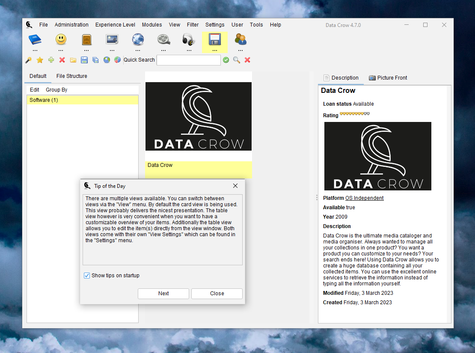This screenshot has height=353, width=475.
Task: Open the Experience Level menu
Action: coord(115,25)
